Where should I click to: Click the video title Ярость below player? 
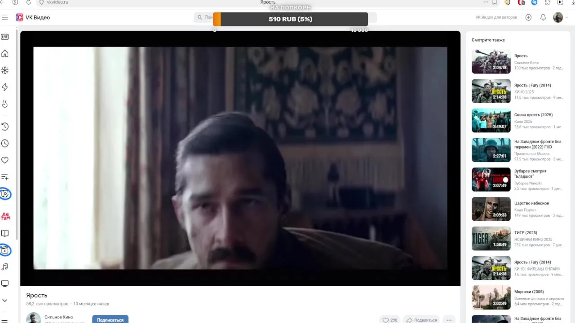coord(36,295)
